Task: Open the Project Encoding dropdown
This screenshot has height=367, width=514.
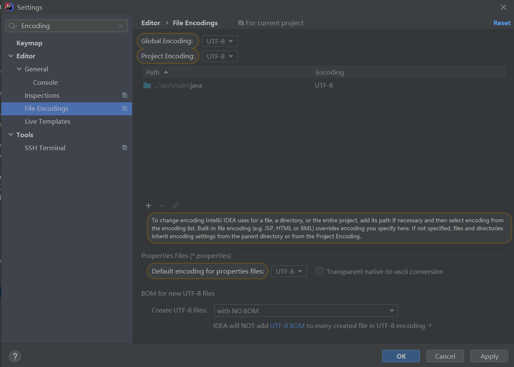Action: pyautogui.click(x=220, y=56)
